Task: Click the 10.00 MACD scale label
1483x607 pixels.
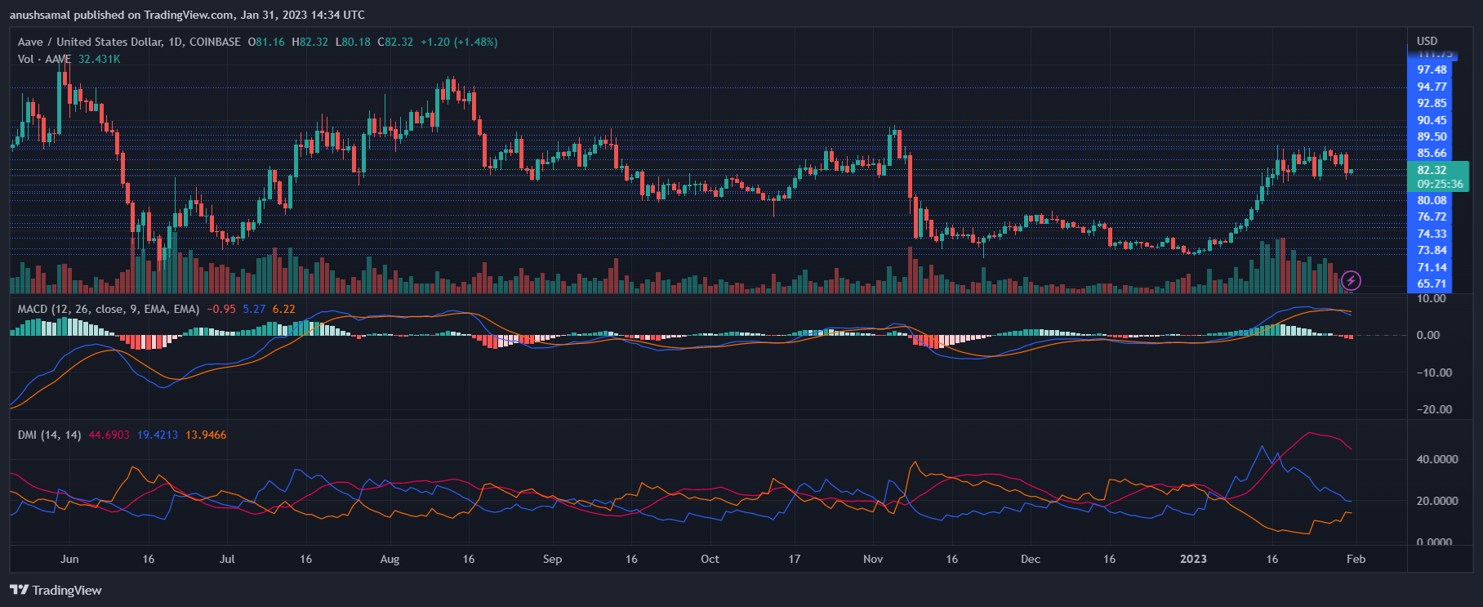Action: click(x=1431, y=298)
